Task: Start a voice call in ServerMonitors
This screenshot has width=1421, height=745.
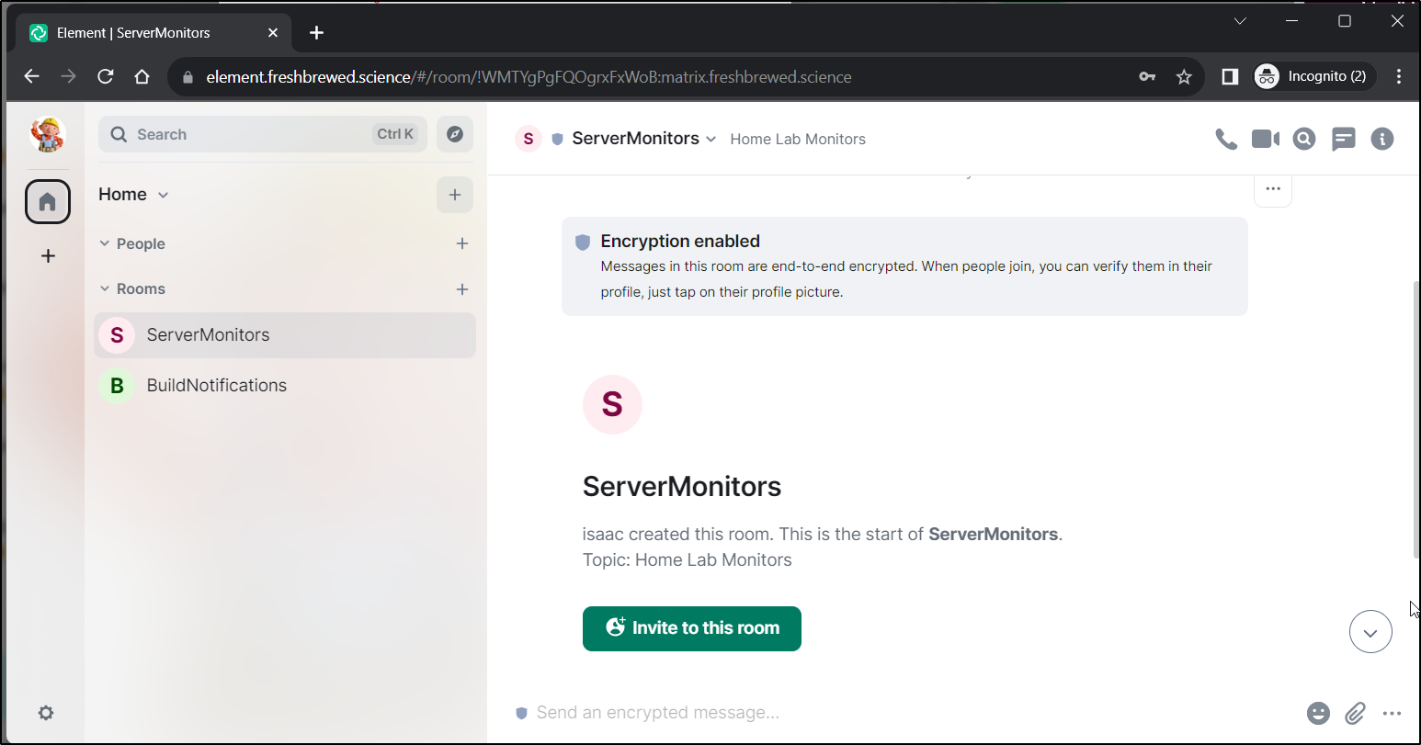Action: click(x=1226, y=139)
